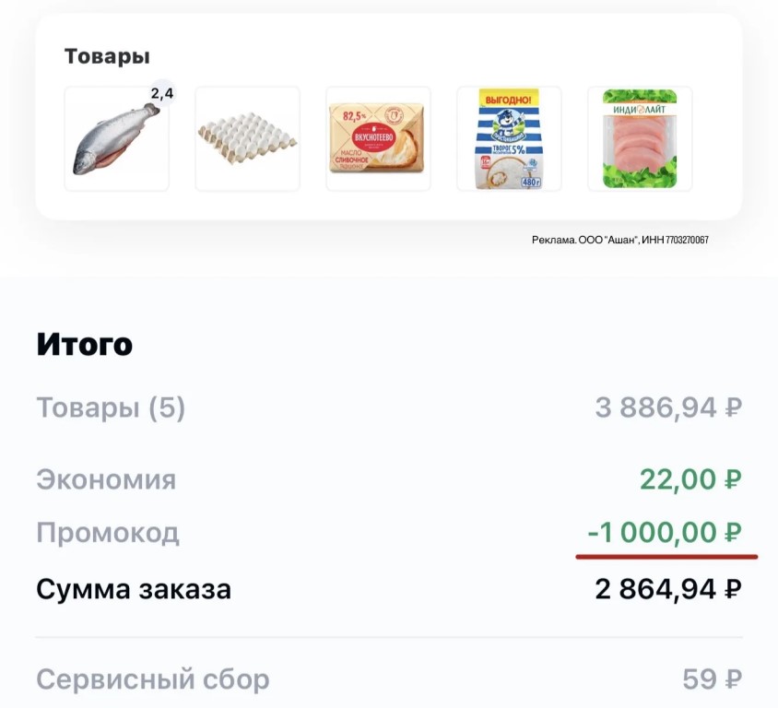Tap the -1 000,00 ₽ promo discount
The width and height of the screenshot is (778, 708).
click(665, 533)
